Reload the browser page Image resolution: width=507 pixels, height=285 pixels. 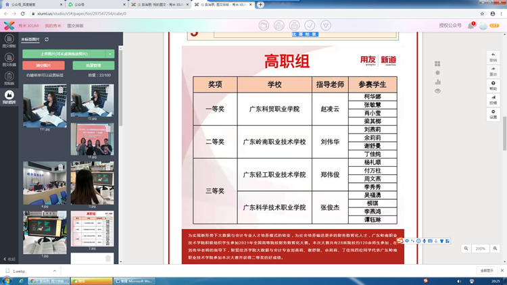coord(22,14)
